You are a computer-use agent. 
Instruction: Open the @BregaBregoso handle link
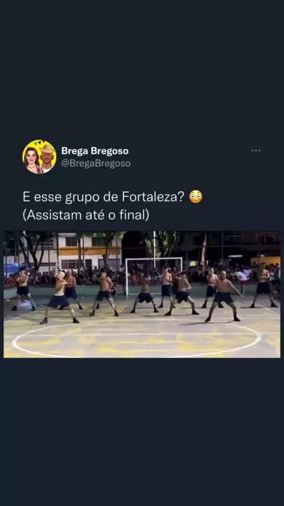pyautogui.click(x=96, y=164)
